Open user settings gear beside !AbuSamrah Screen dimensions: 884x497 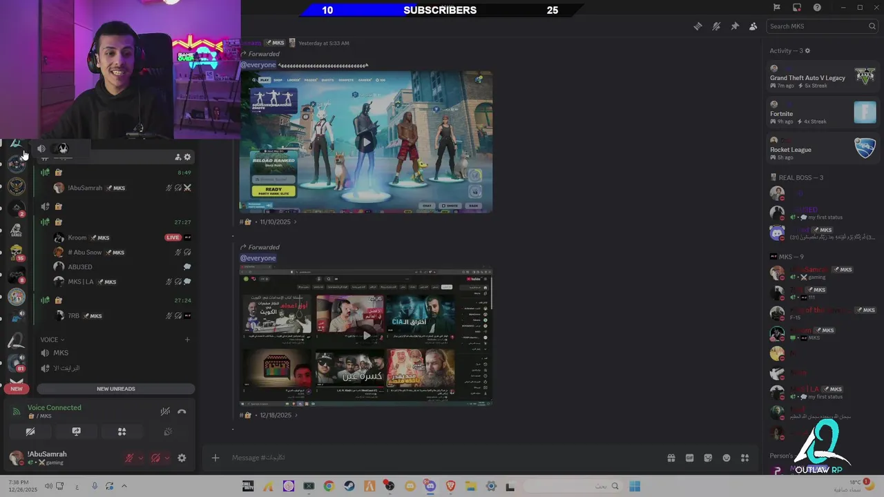[182, 458]
